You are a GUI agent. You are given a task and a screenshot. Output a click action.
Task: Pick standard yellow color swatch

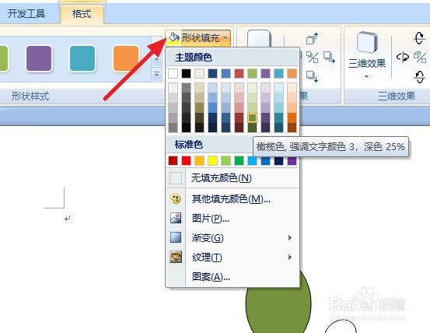coord(212,161)
